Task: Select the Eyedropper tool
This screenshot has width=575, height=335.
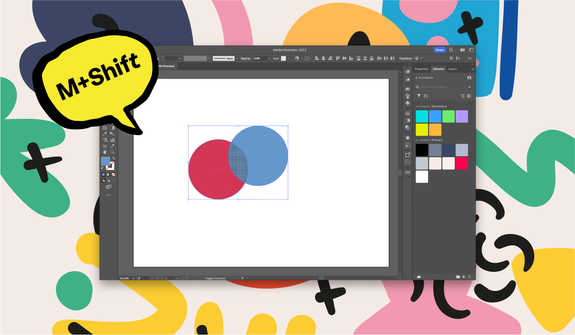Action: 105,134
